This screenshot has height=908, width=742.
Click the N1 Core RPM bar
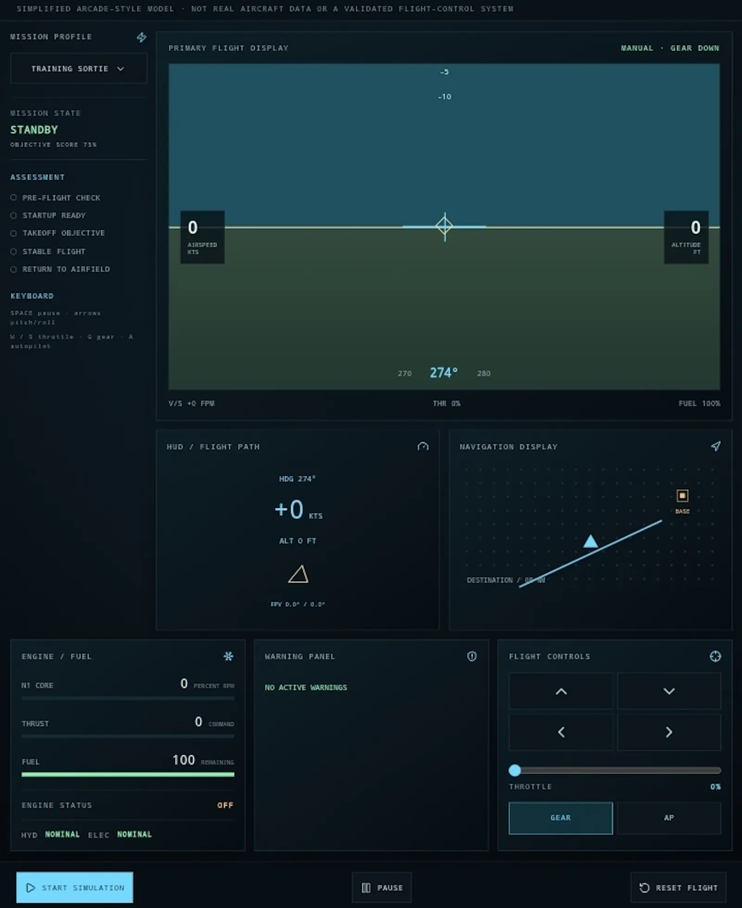point(128,698)
